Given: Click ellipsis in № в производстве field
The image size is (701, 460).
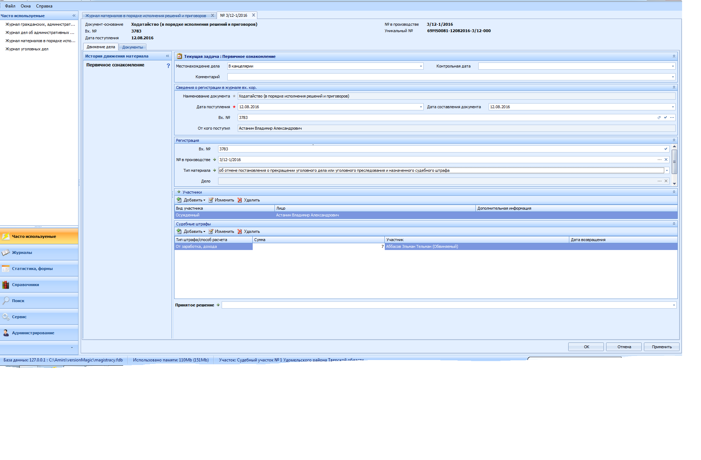Looking at the screenshot, I should coord(660,160).
